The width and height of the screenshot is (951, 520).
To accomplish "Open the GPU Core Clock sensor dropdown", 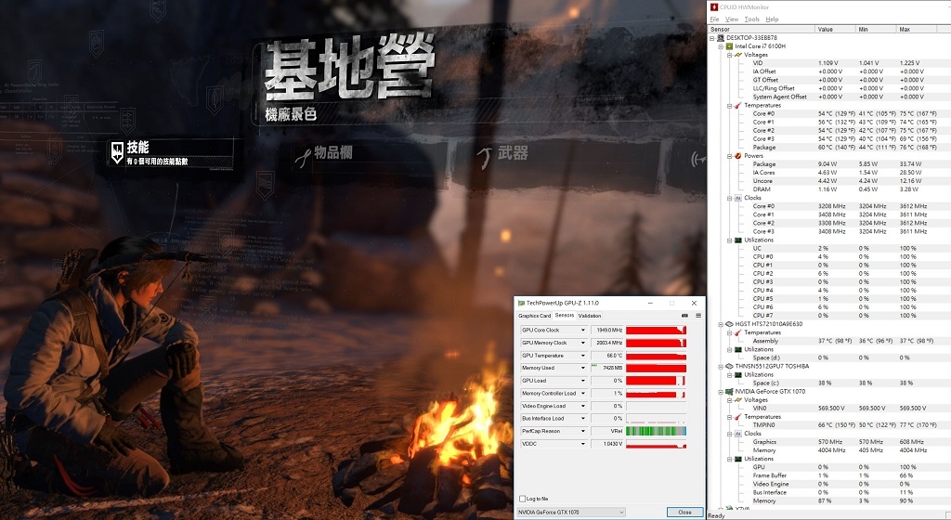I will pos(583,331).
